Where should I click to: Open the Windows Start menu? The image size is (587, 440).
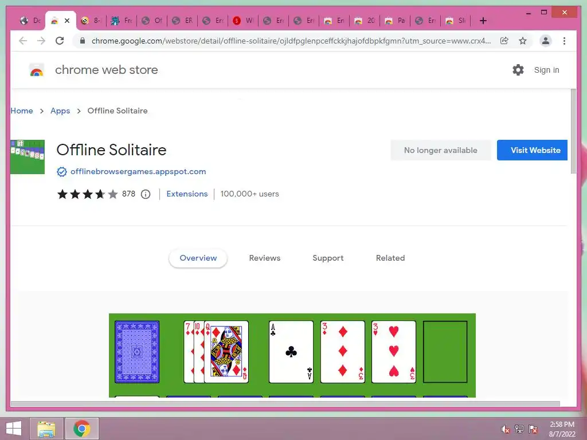click(14, 429)
